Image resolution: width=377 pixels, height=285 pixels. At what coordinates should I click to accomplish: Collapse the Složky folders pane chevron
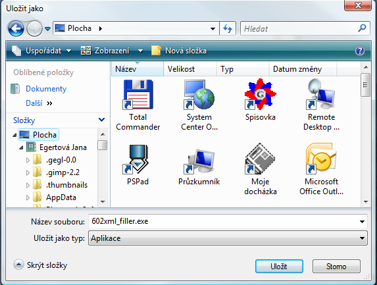point(101,120)
